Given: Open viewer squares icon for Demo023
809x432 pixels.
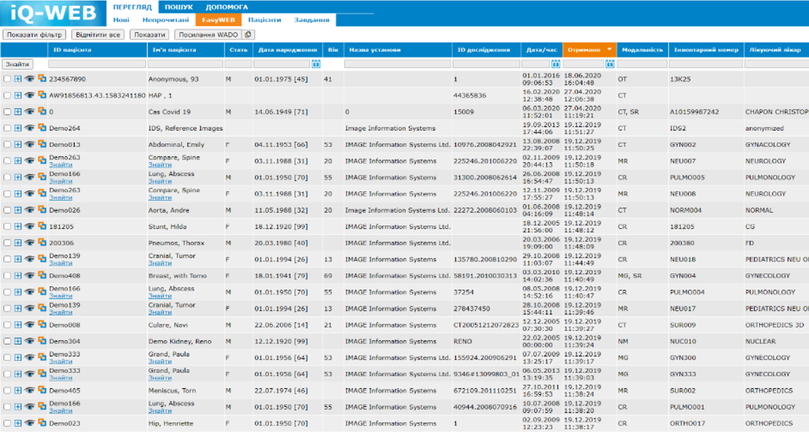Looking at the screenshot, I should (x=42, y=423).
